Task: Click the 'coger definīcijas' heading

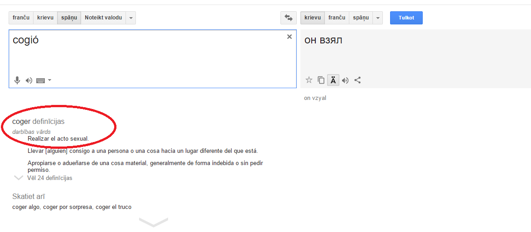Action: pos(38,121)
